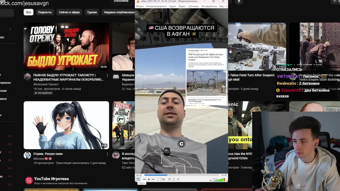The width and height of the screenshot is (340, 191).
Task: Click the 00:32 elapsed time label
Action: tap(139, 175)
